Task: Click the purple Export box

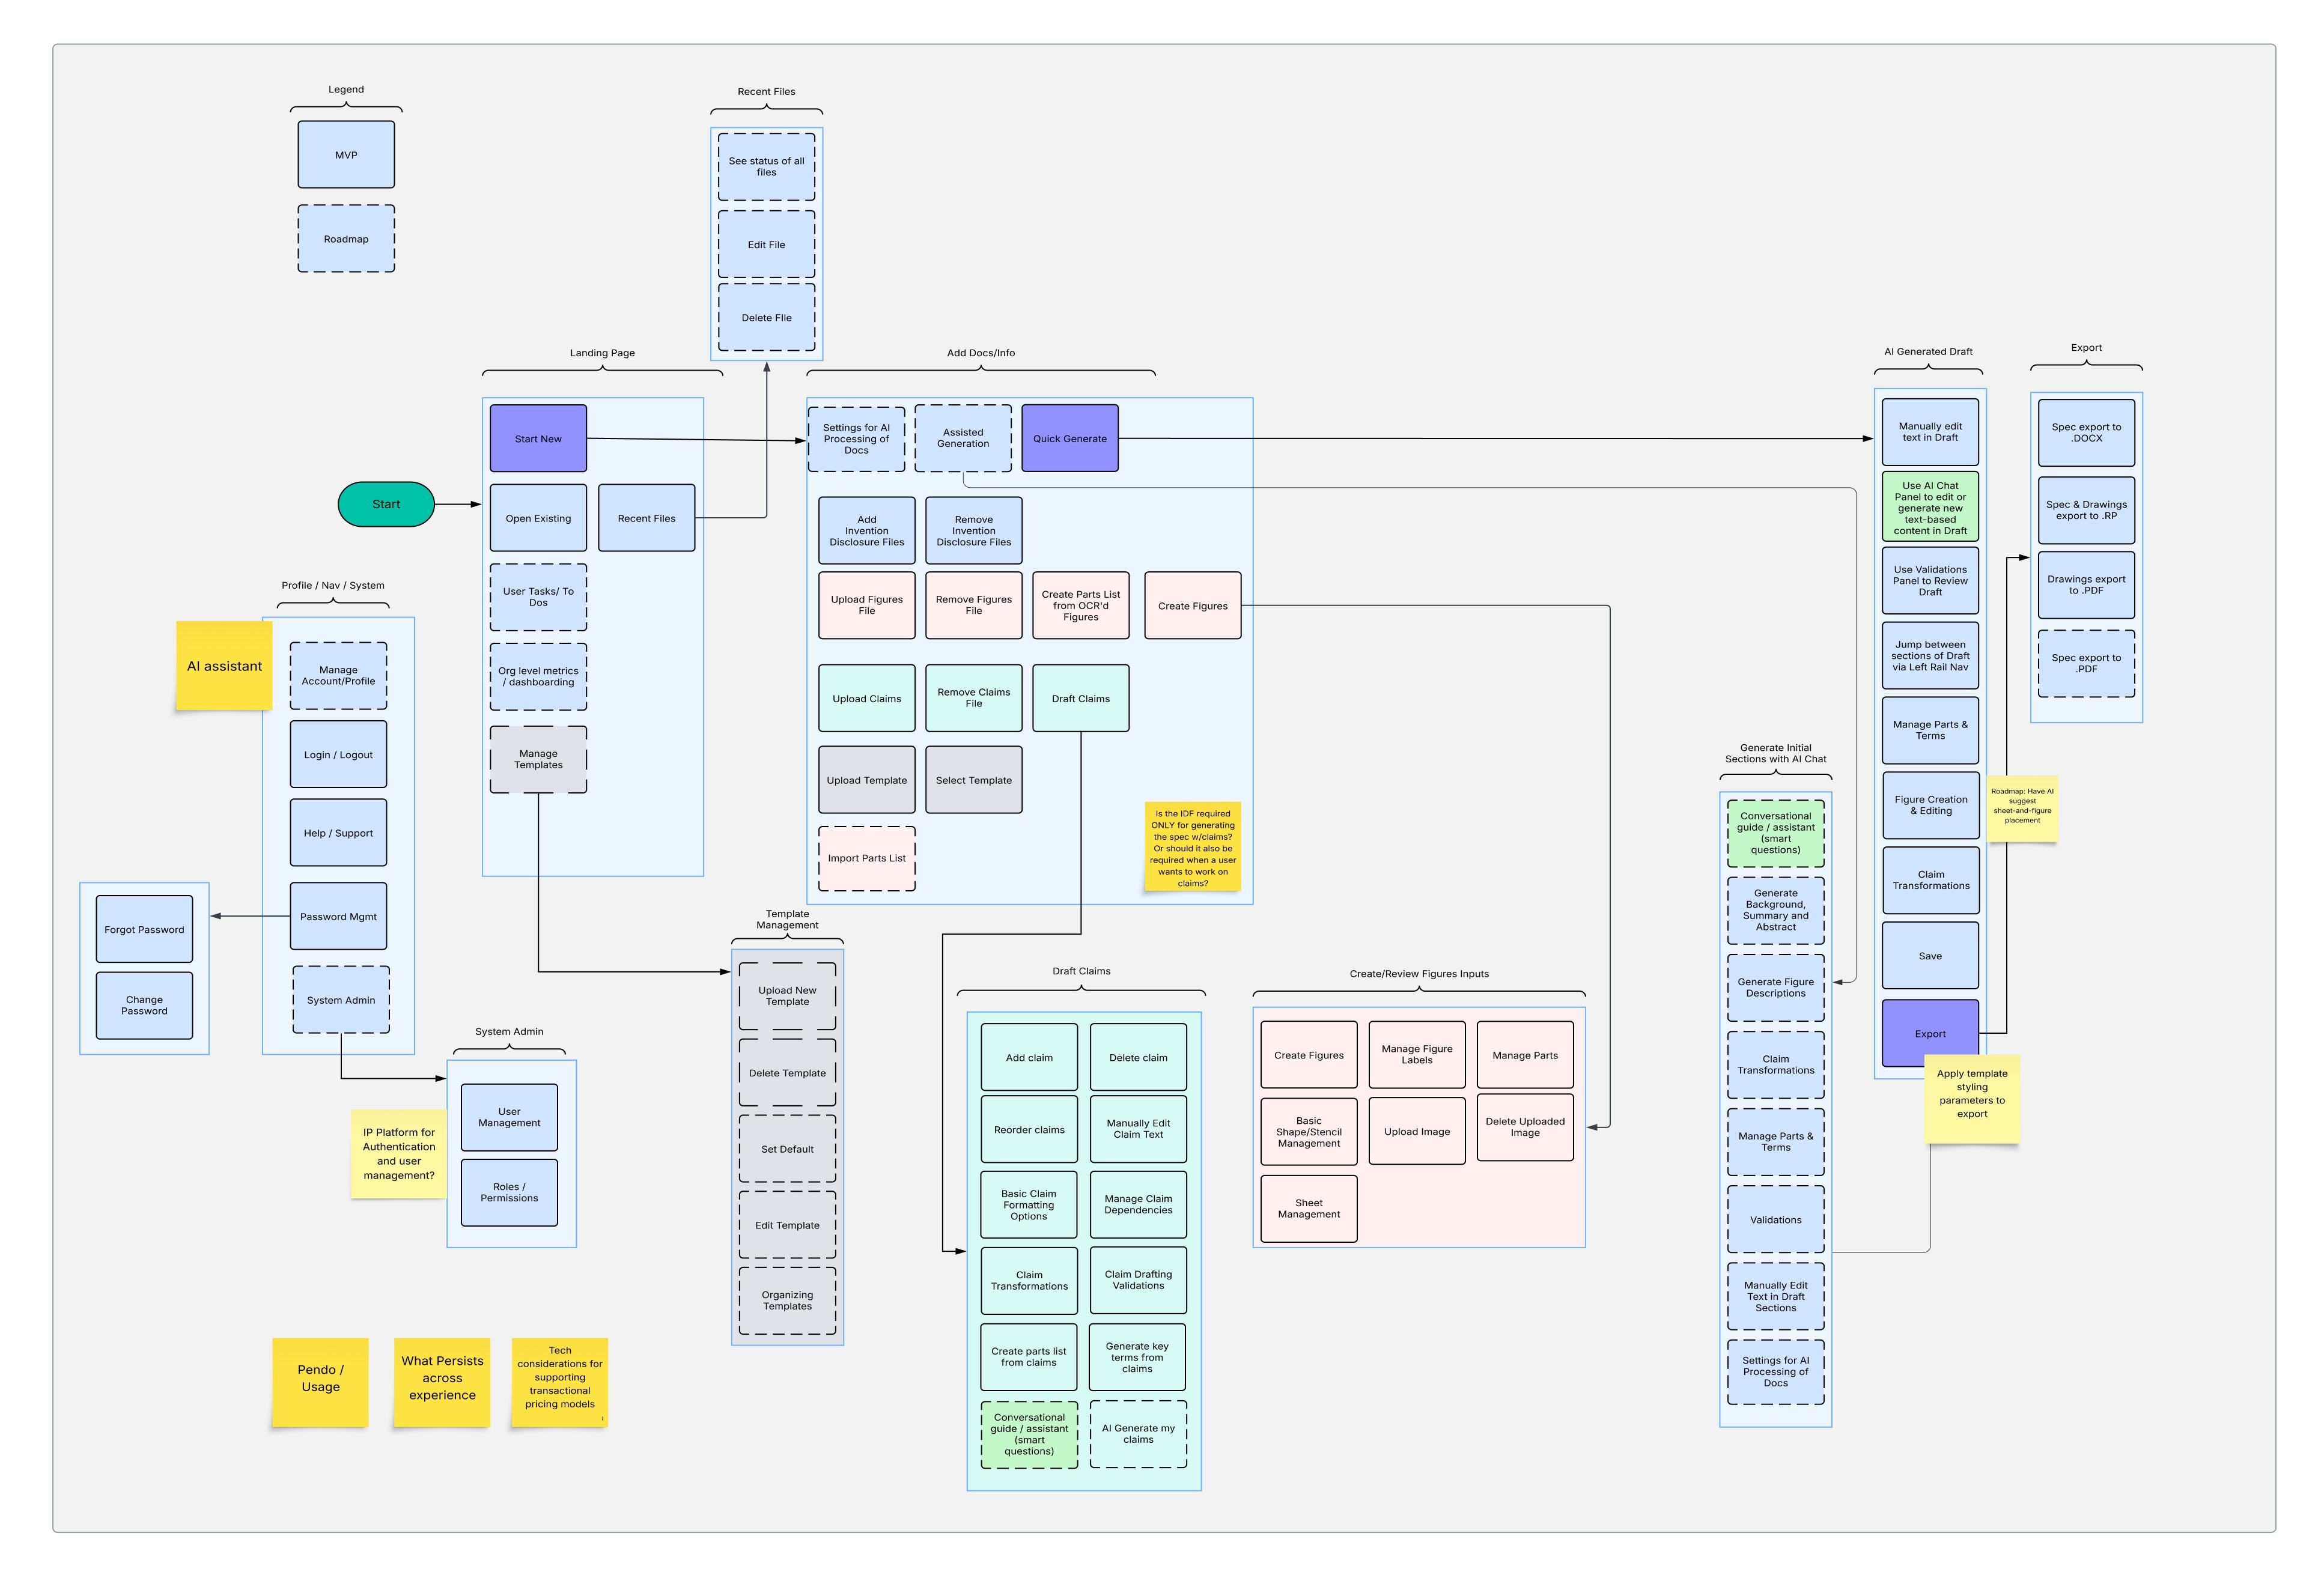Action: point(1930,1034)
